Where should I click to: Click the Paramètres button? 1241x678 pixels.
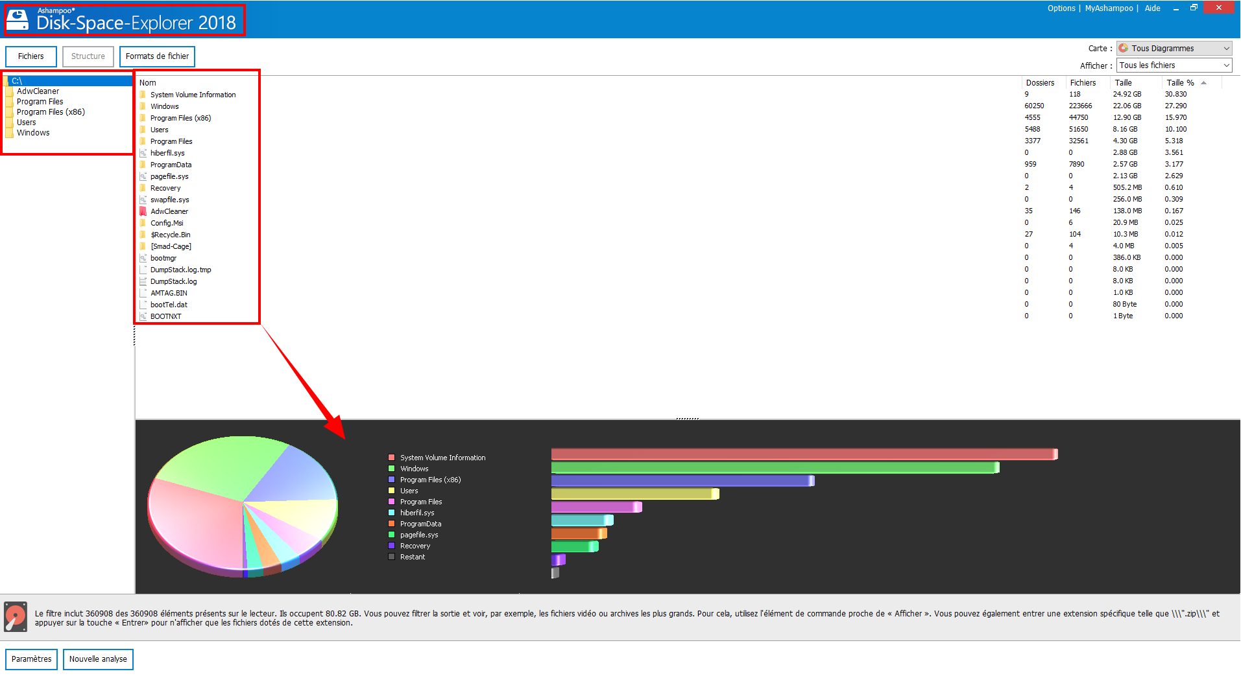point(31,659)
